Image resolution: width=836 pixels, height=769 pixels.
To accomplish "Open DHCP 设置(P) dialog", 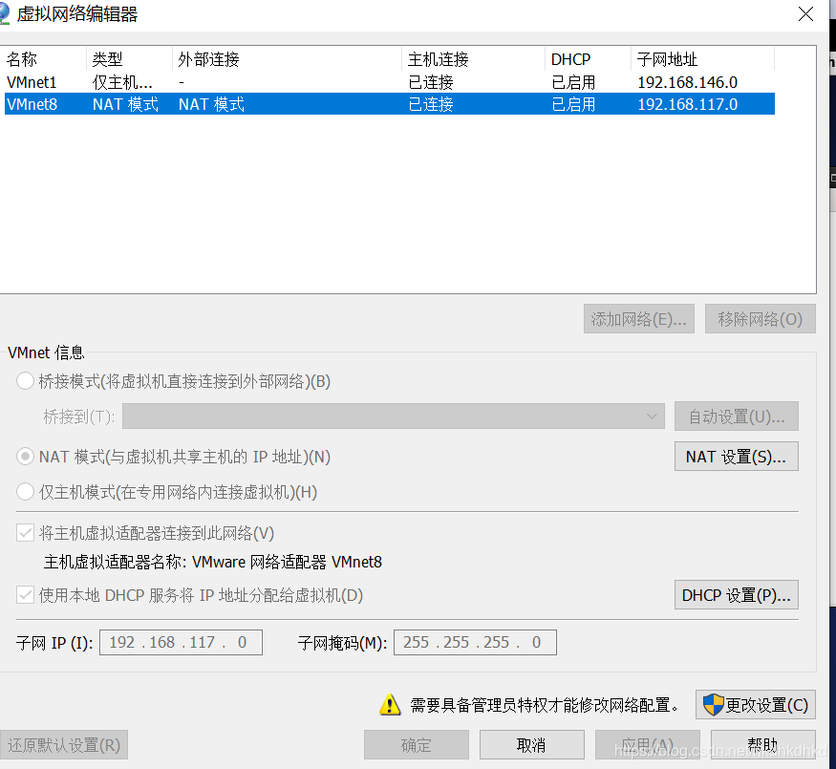I will (737, 595).
